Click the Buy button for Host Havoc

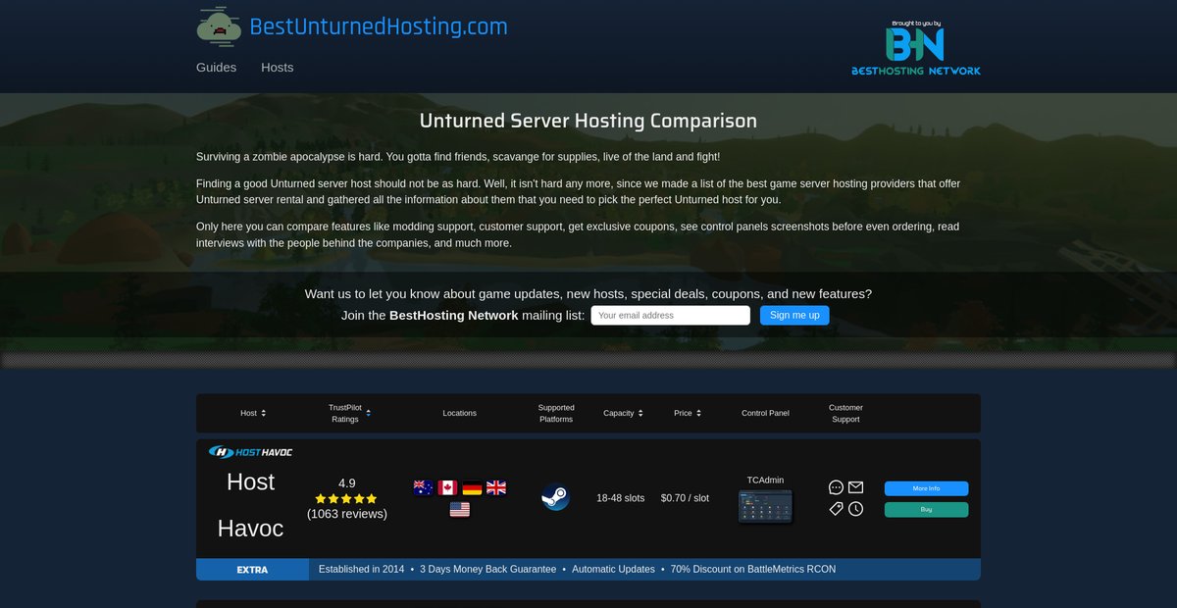click(926, 510)
